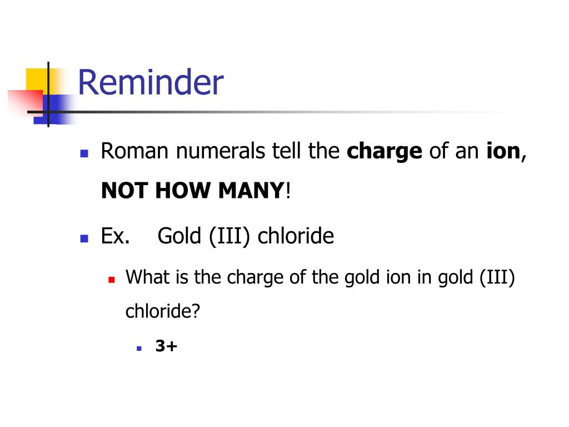Click the small blue bullet before 3+
This screenshot has width=569, height=427.
pyautogui.click(x=139, y=348)
